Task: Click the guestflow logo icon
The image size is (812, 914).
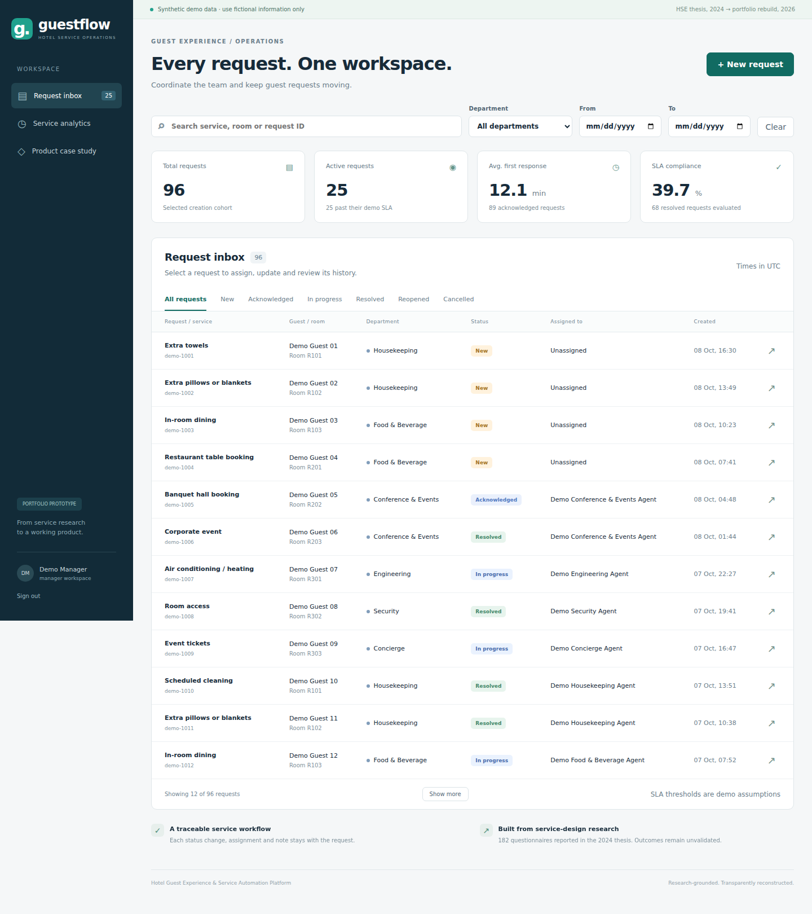Action: (x=22, y=29)
